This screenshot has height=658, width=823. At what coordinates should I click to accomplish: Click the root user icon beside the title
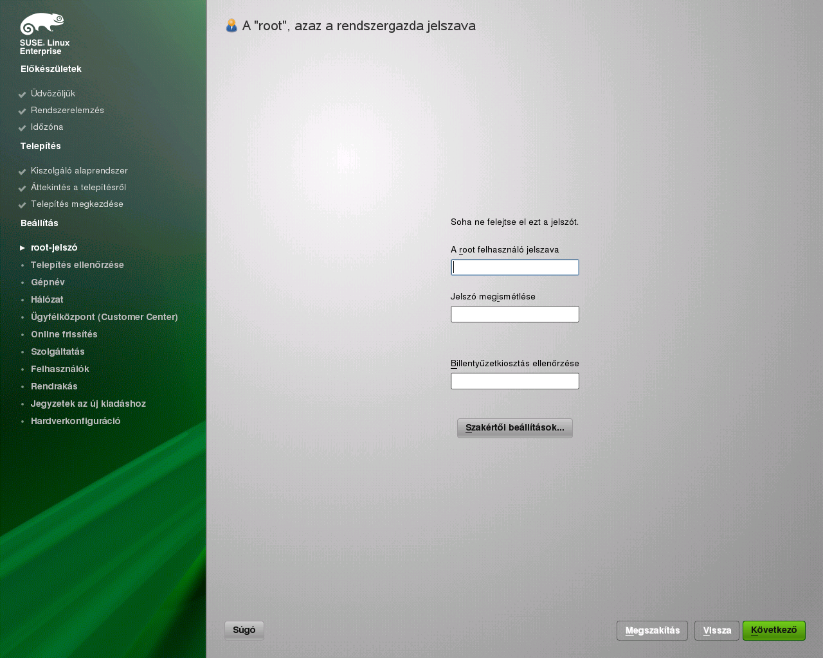point(231,26)
